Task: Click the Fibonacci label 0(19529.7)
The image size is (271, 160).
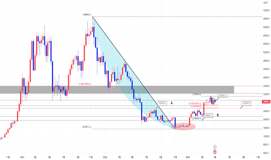Action: pyautogui.click(x=197, y=118)
